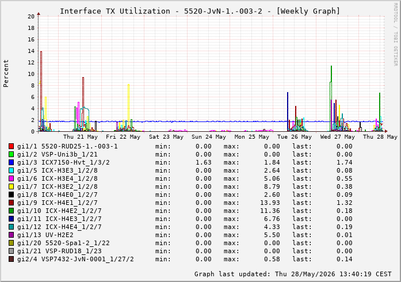
Task: Click the y-axis tick label 10
Action: pos(31,74)
